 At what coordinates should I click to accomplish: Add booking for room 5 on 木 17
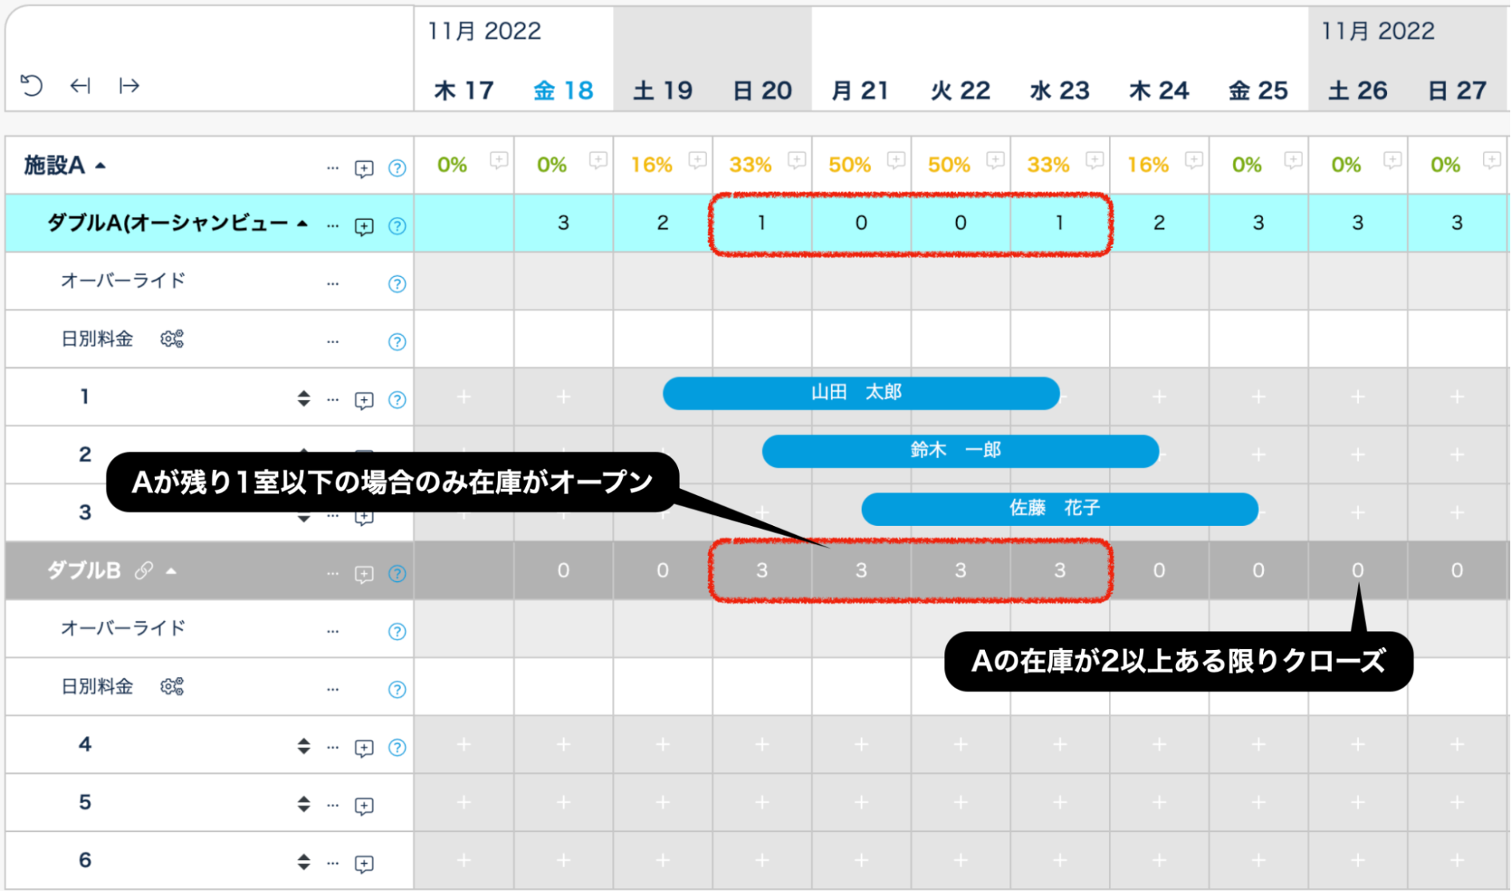pos(463,803)
